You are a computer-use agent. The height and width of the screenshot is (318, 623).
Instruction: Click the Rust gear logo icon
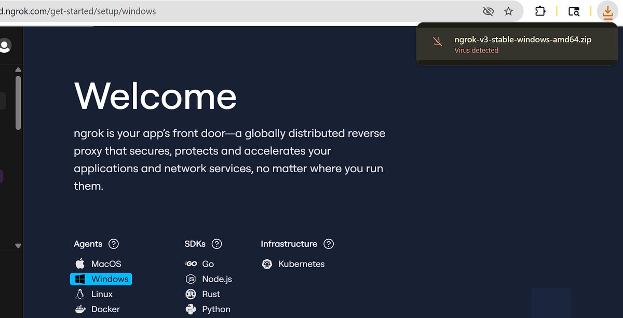pos(191,294)
